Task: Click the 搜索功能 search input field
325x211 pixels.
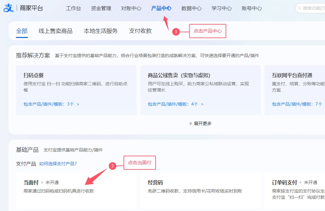Action: tap(314, 8)
